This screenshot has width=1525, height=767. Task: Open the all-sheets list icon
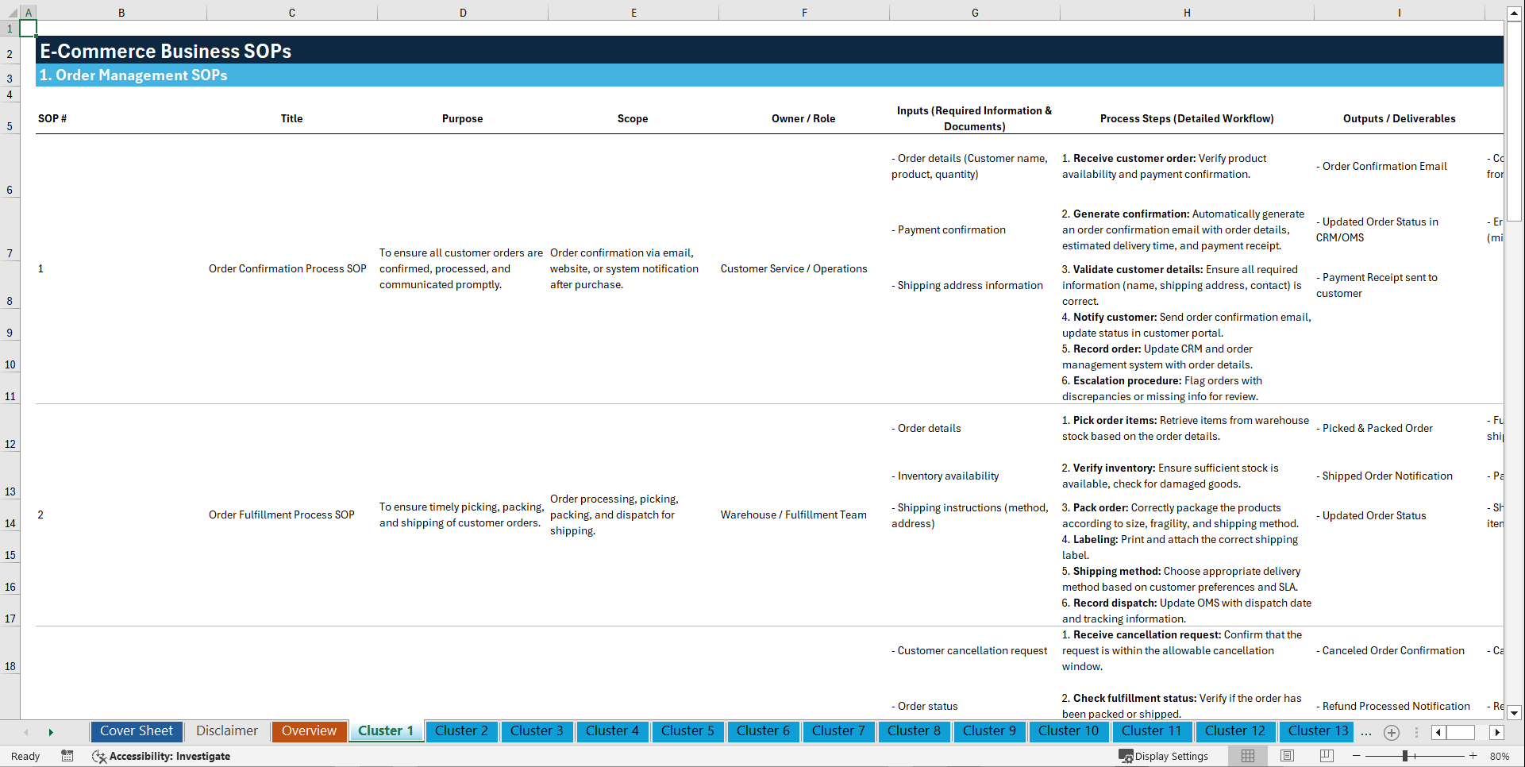click(1417, 732)
